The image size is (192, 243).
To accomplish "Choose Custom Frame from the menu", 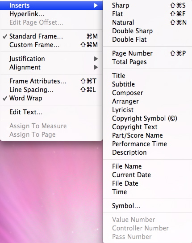I will click(x=51, y=45).
